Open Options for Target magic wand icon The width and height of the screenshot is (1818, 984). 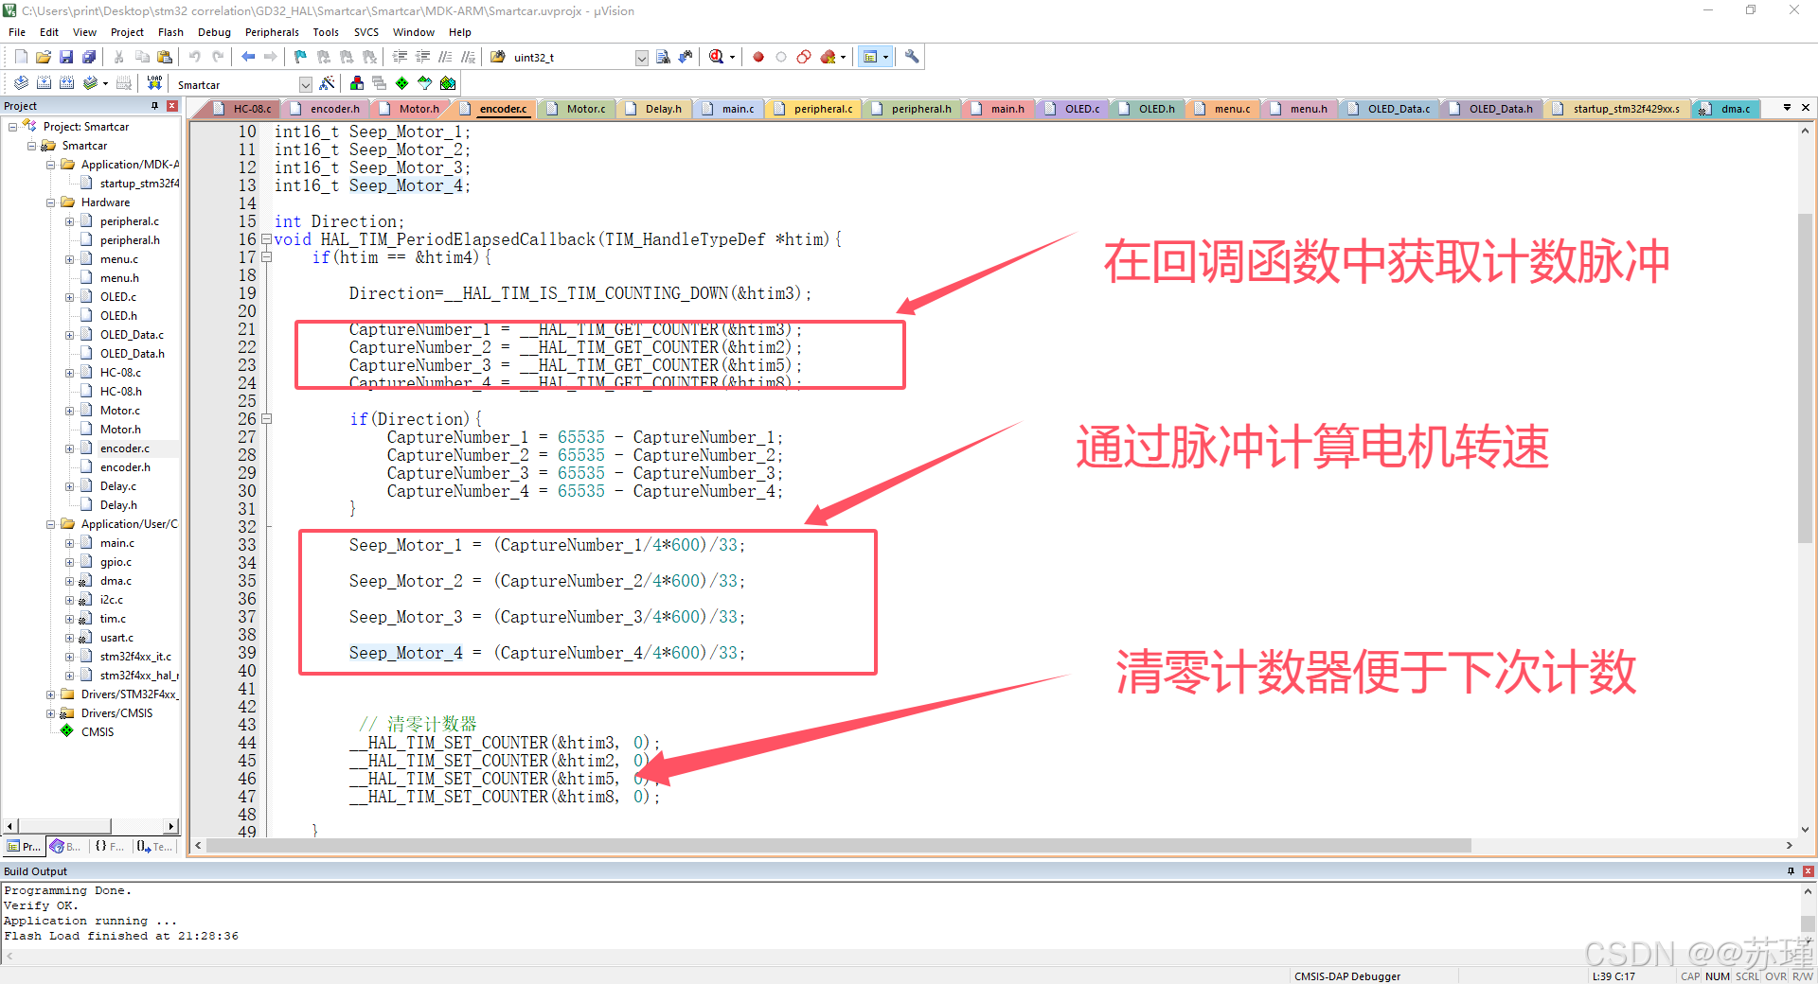(327, 83)
